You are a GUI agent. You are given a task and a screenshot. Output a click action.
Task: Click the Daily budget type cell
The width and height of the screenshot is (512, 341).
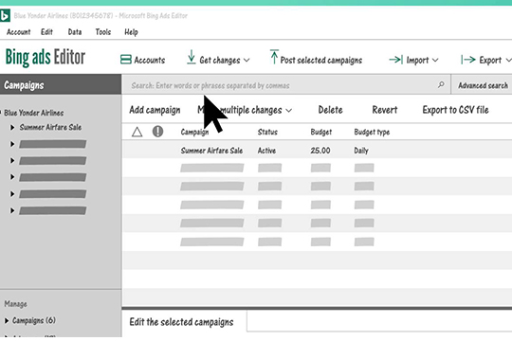pos(361,151)
